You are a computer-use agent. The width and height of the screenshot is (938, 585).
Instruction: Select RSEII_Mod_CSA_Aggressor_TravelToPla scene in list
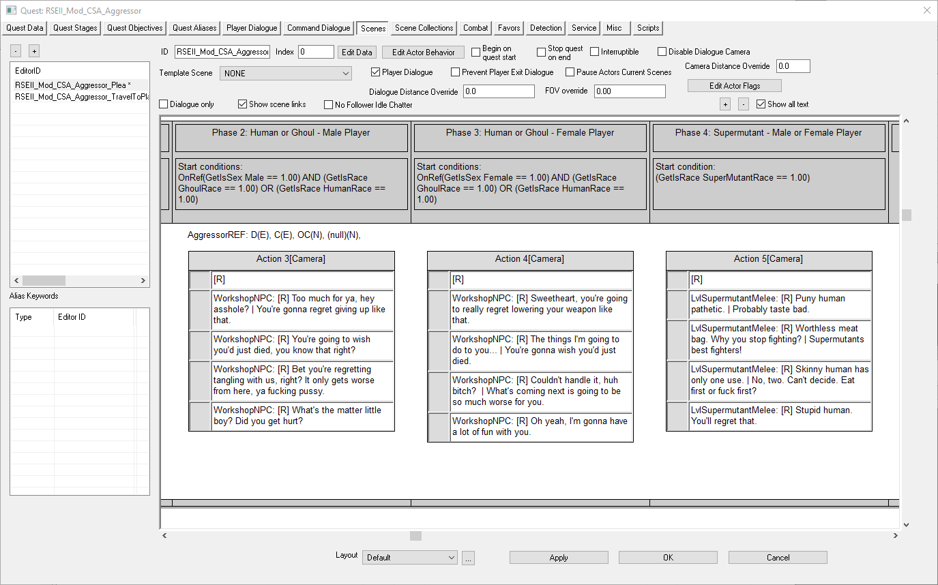click(x=79, y=97)
